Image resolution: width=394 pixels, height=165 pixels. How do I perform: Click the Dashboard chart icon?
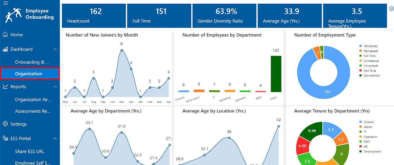tap(5, 49)
